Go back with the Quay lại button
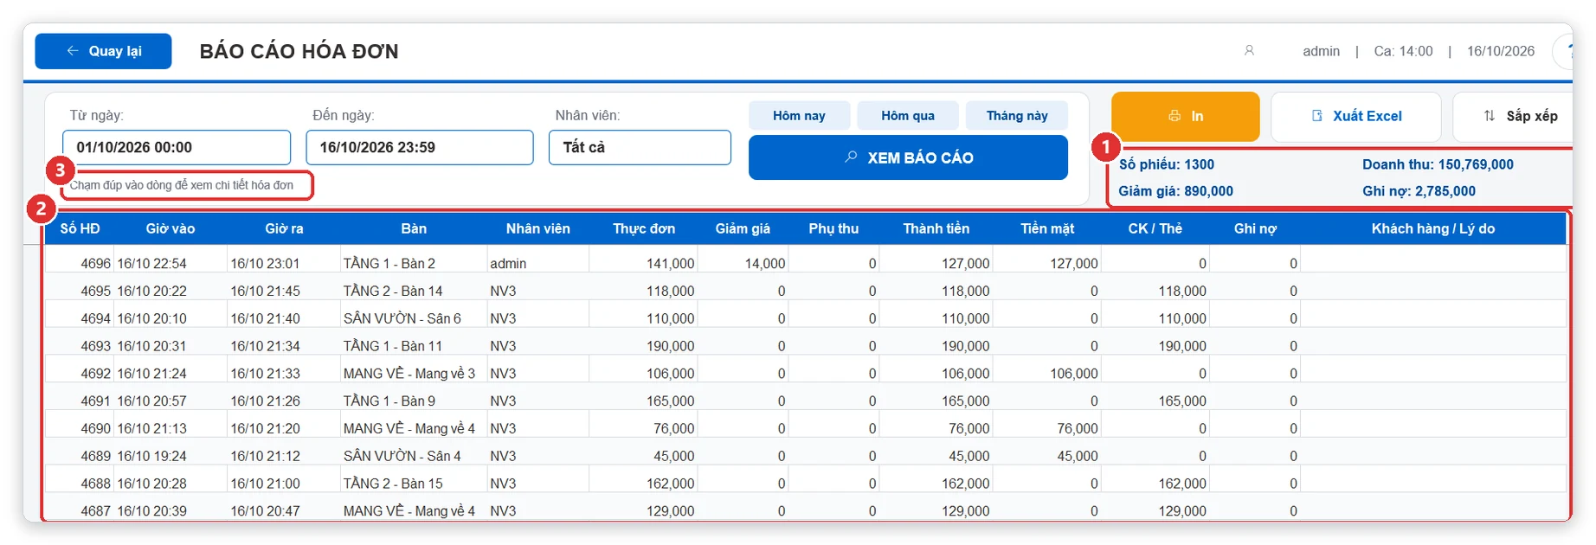Image resolution: width=1596 pixels, height=545 pixels. (x=103, y=51)
